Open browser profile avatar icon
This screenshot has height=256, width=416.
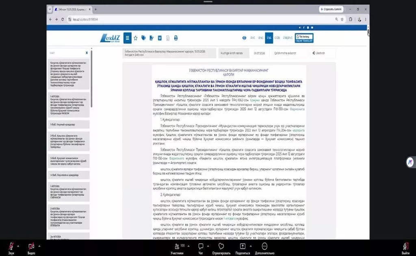coord(359,20)
